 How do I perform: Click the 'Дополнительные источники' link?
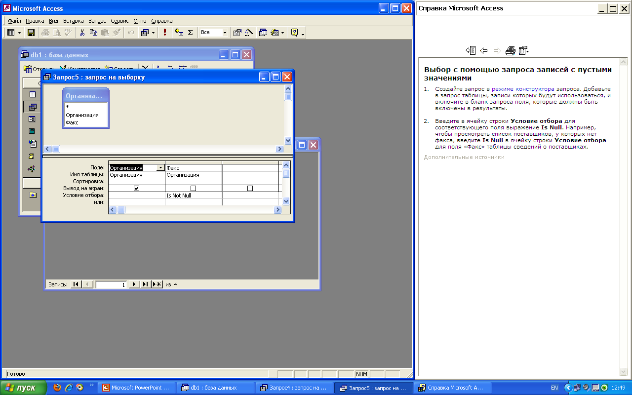point(464,157)
